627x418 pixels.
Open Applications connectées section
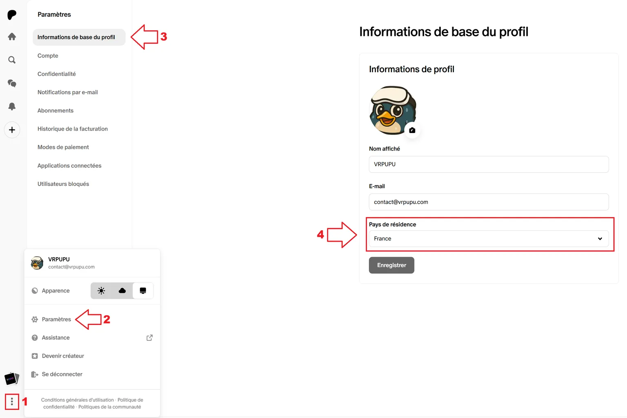69,166
